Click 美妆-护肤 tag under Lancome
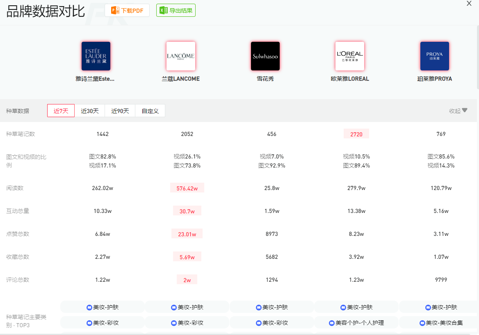Viewport: 479px width, 335px height. tap(187, 307)
